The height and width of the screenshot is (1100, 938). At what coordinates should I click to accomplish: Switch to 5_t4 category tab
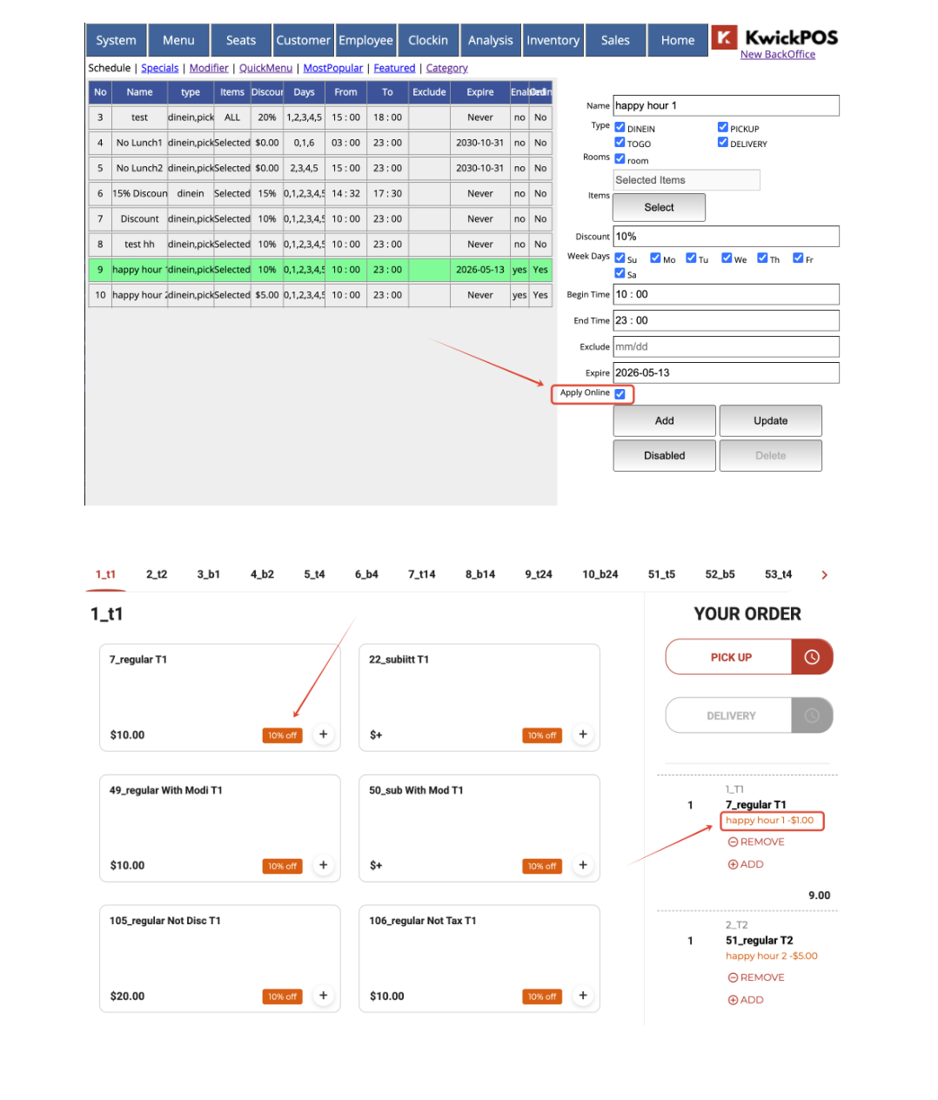[314, 574]
